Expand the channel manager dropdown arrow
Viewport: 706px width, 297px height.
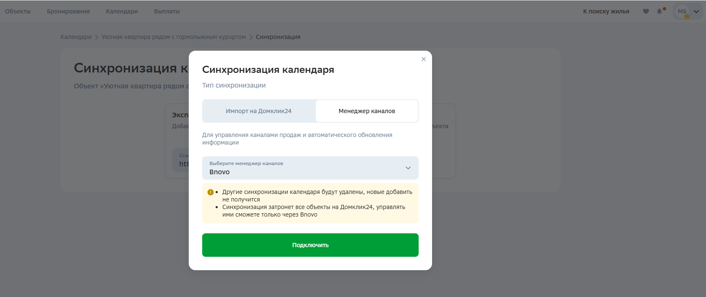[x=408, y=168]
